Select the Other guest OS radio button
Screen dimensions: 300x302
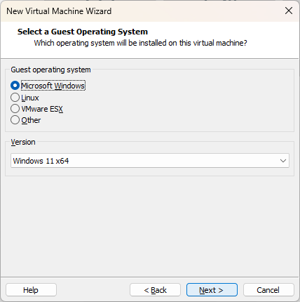point(15,120)
